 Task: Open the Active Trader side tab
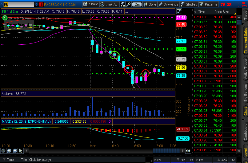pyautogui.click(x=246, y=69)
